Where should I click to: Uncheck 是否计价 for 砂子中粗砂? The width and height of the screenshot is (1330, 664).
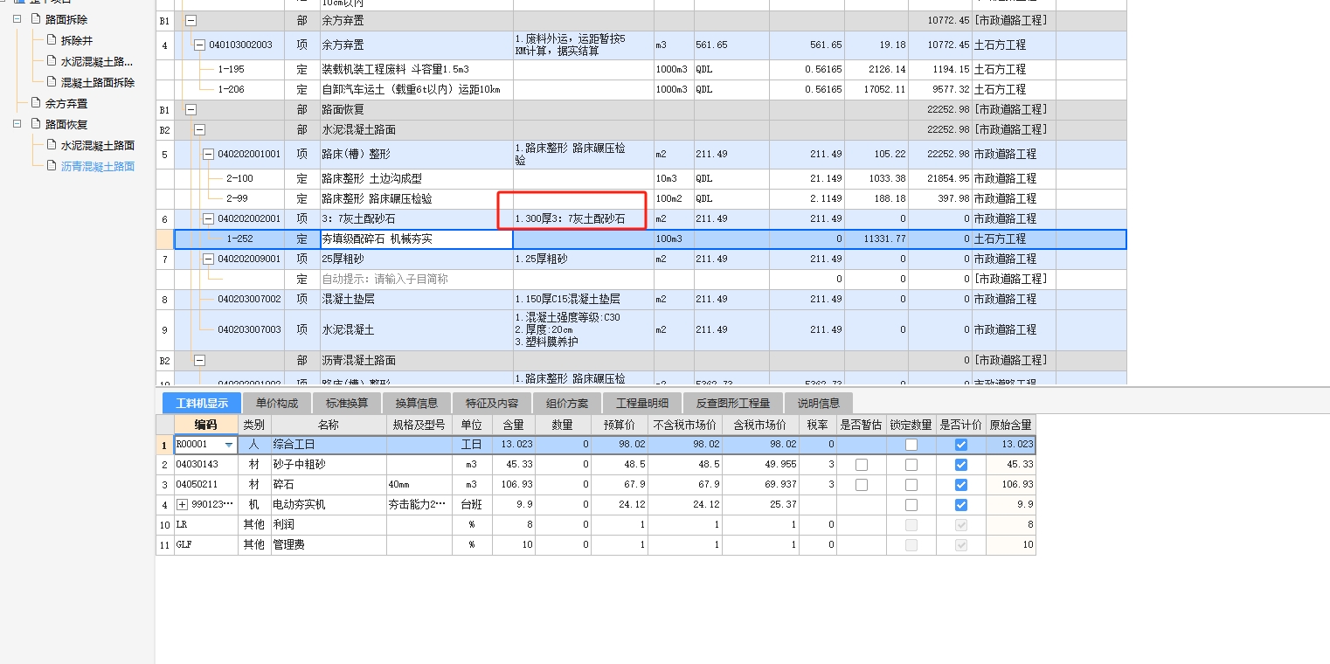[961, 465]
